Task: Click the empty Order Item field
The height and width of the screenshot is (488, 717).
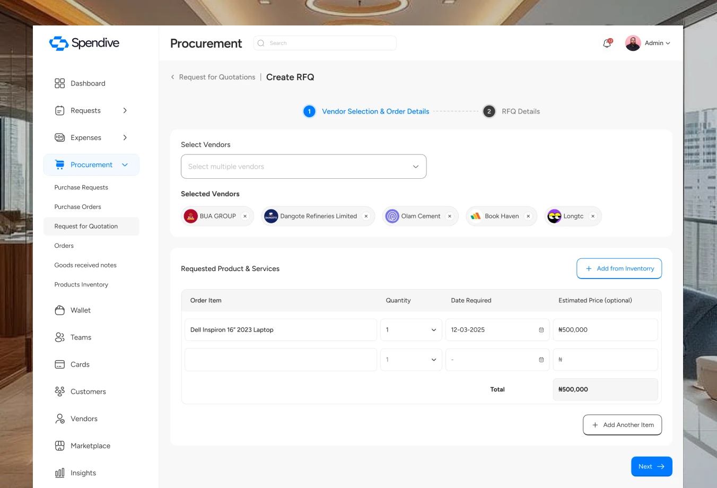Action: pos(281,360)
